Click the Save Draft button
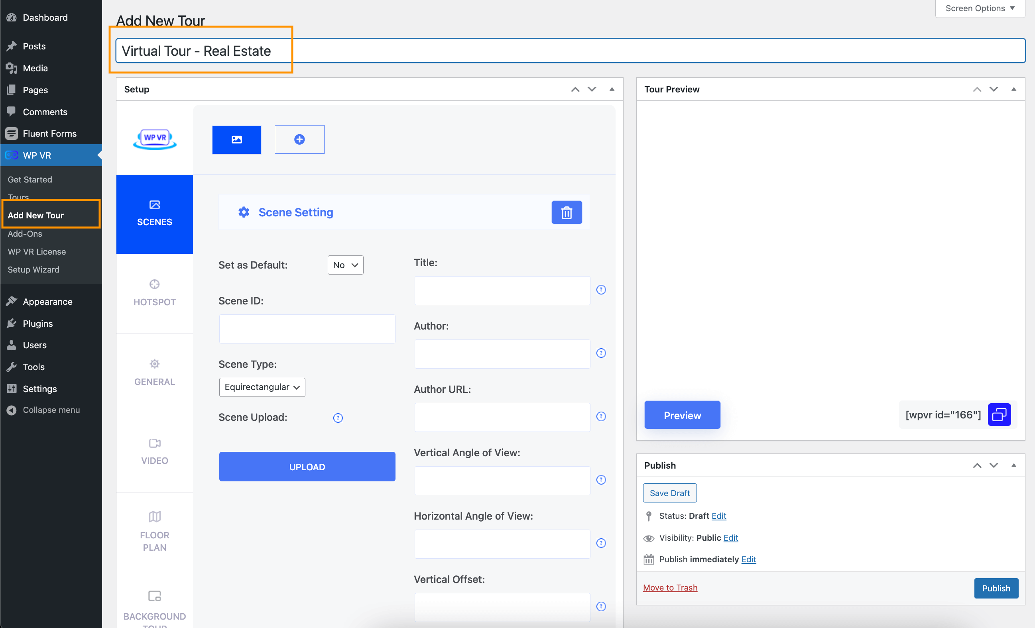This screenshot has width=1035, height=628. 670,493
